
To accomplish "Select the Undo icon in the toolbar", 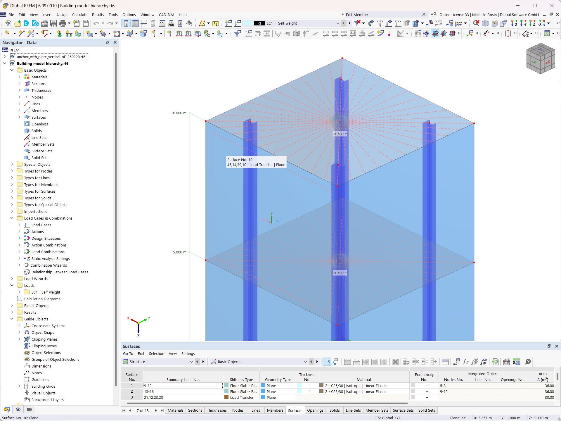I will coord(96,23).
